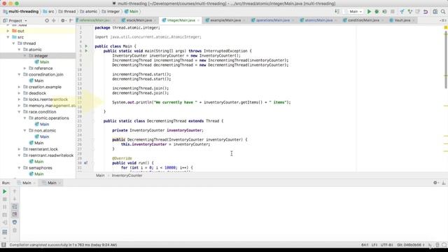Hide the Run tool window

(x=444, y=183)
